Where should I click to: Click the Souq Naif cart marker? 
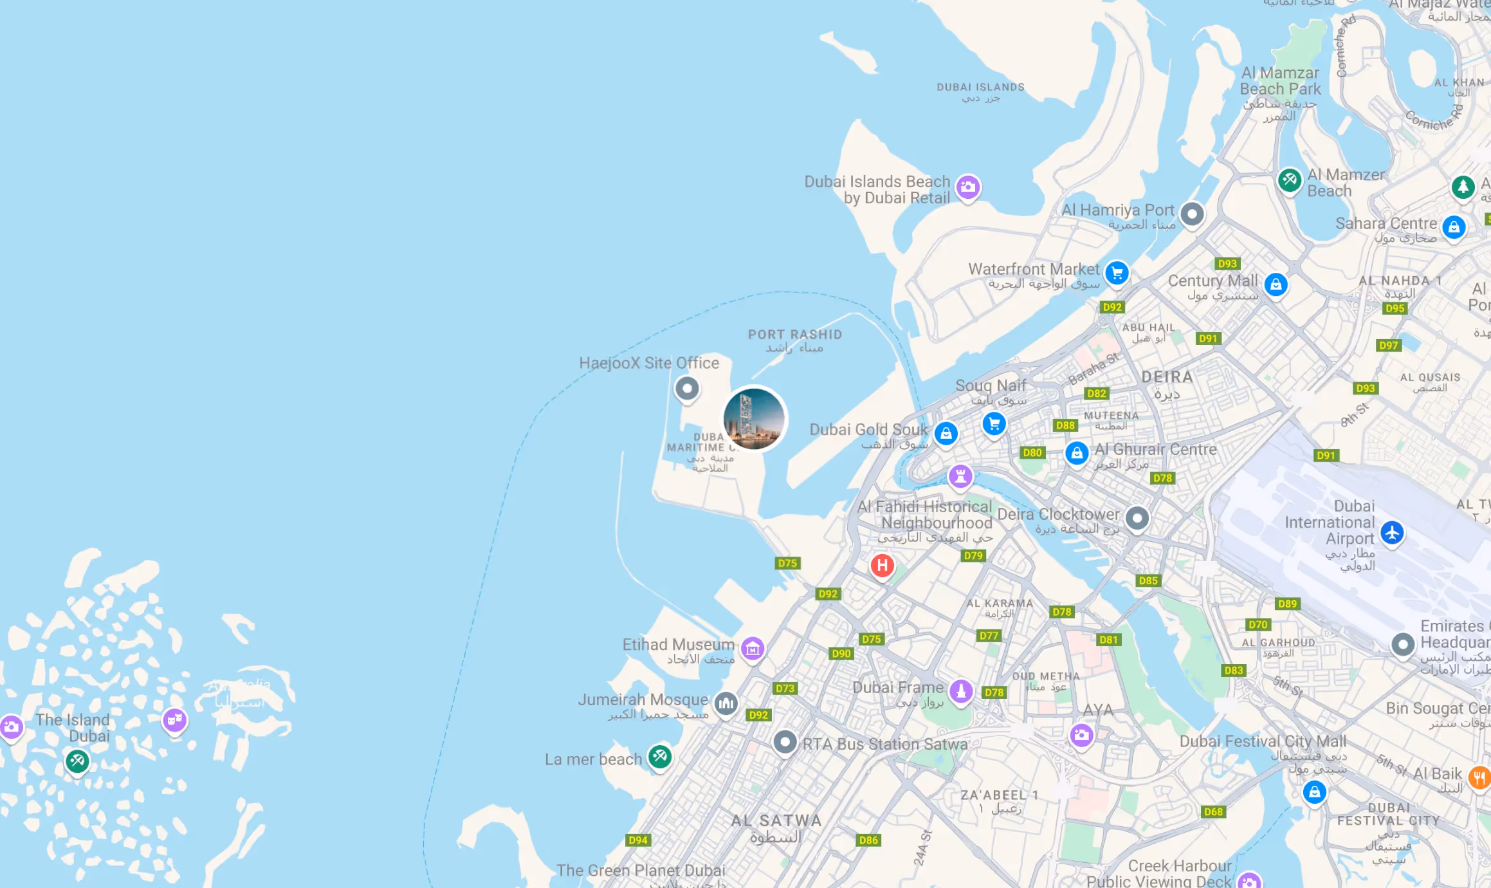[x=994, y=424]
